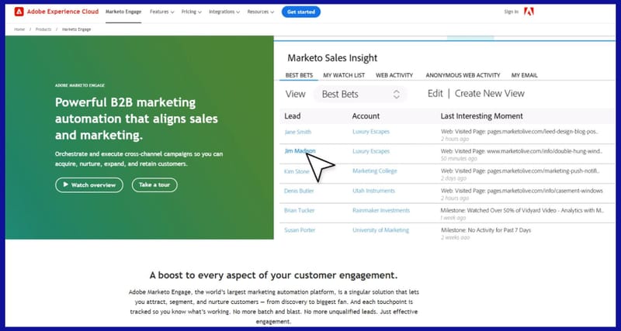This screenshot has width=621, height=331.
Task: Click the Take a tour button
Action: [x=154, y=185]
